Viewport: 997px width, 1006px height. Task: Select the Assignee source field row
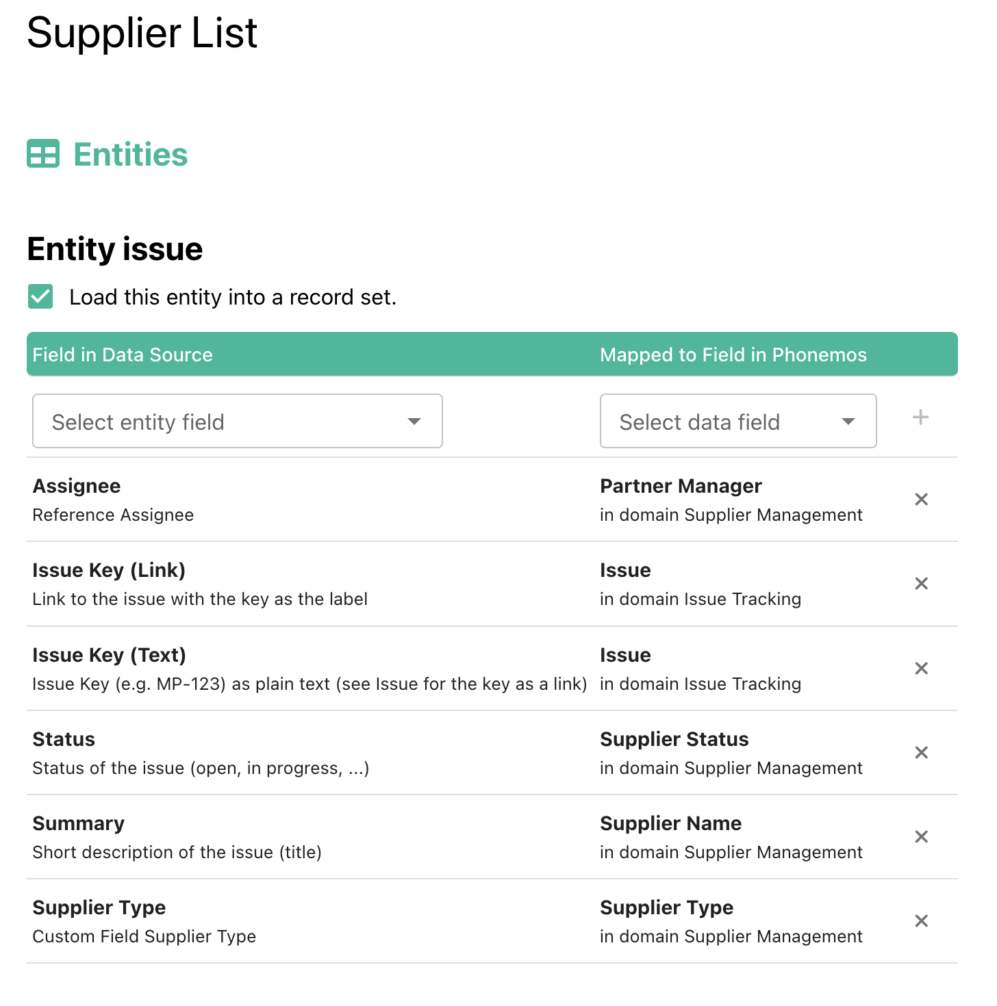coord(77,486)
